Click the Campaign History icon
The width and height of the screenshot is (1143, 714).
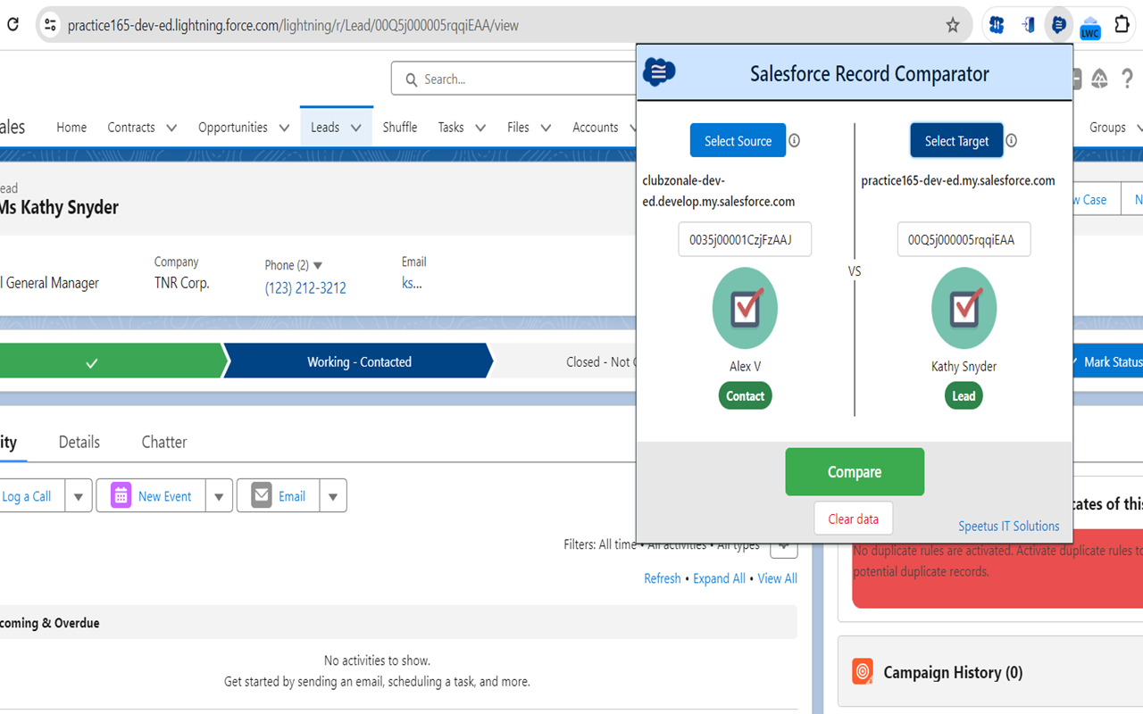pos(863,672)
